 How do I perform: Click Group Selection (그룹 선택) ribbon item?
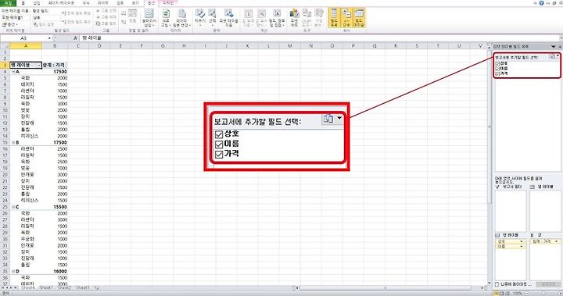pos(106,11)
